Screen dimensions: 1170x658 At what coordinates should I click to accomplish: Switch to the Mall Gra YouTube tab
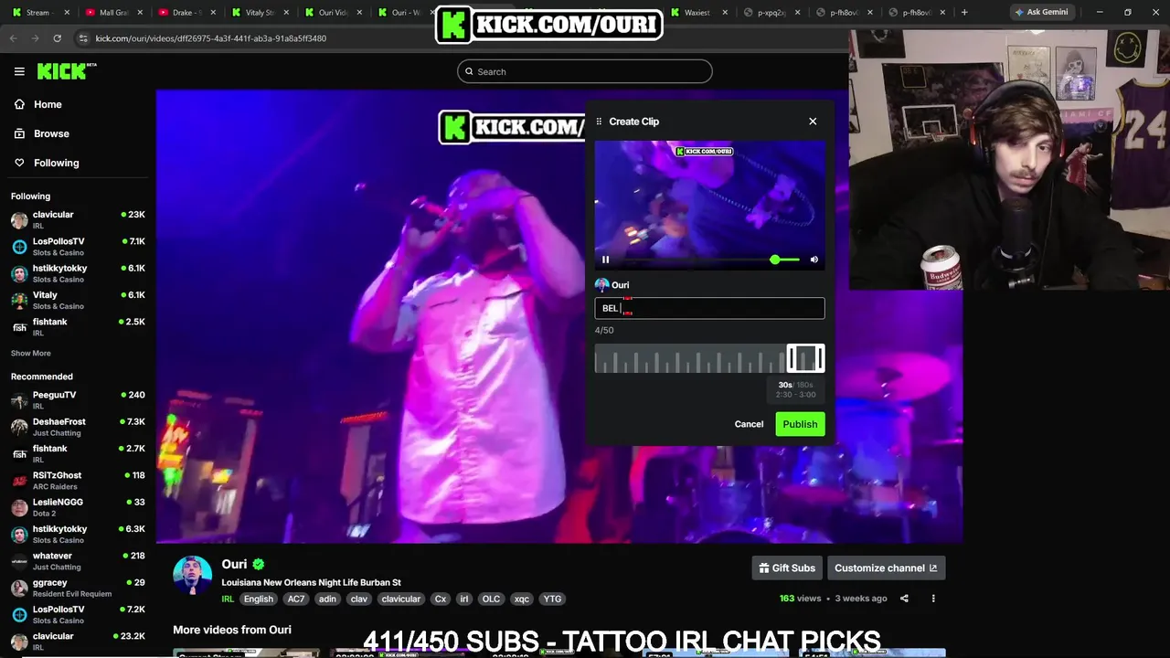[113, 13]
